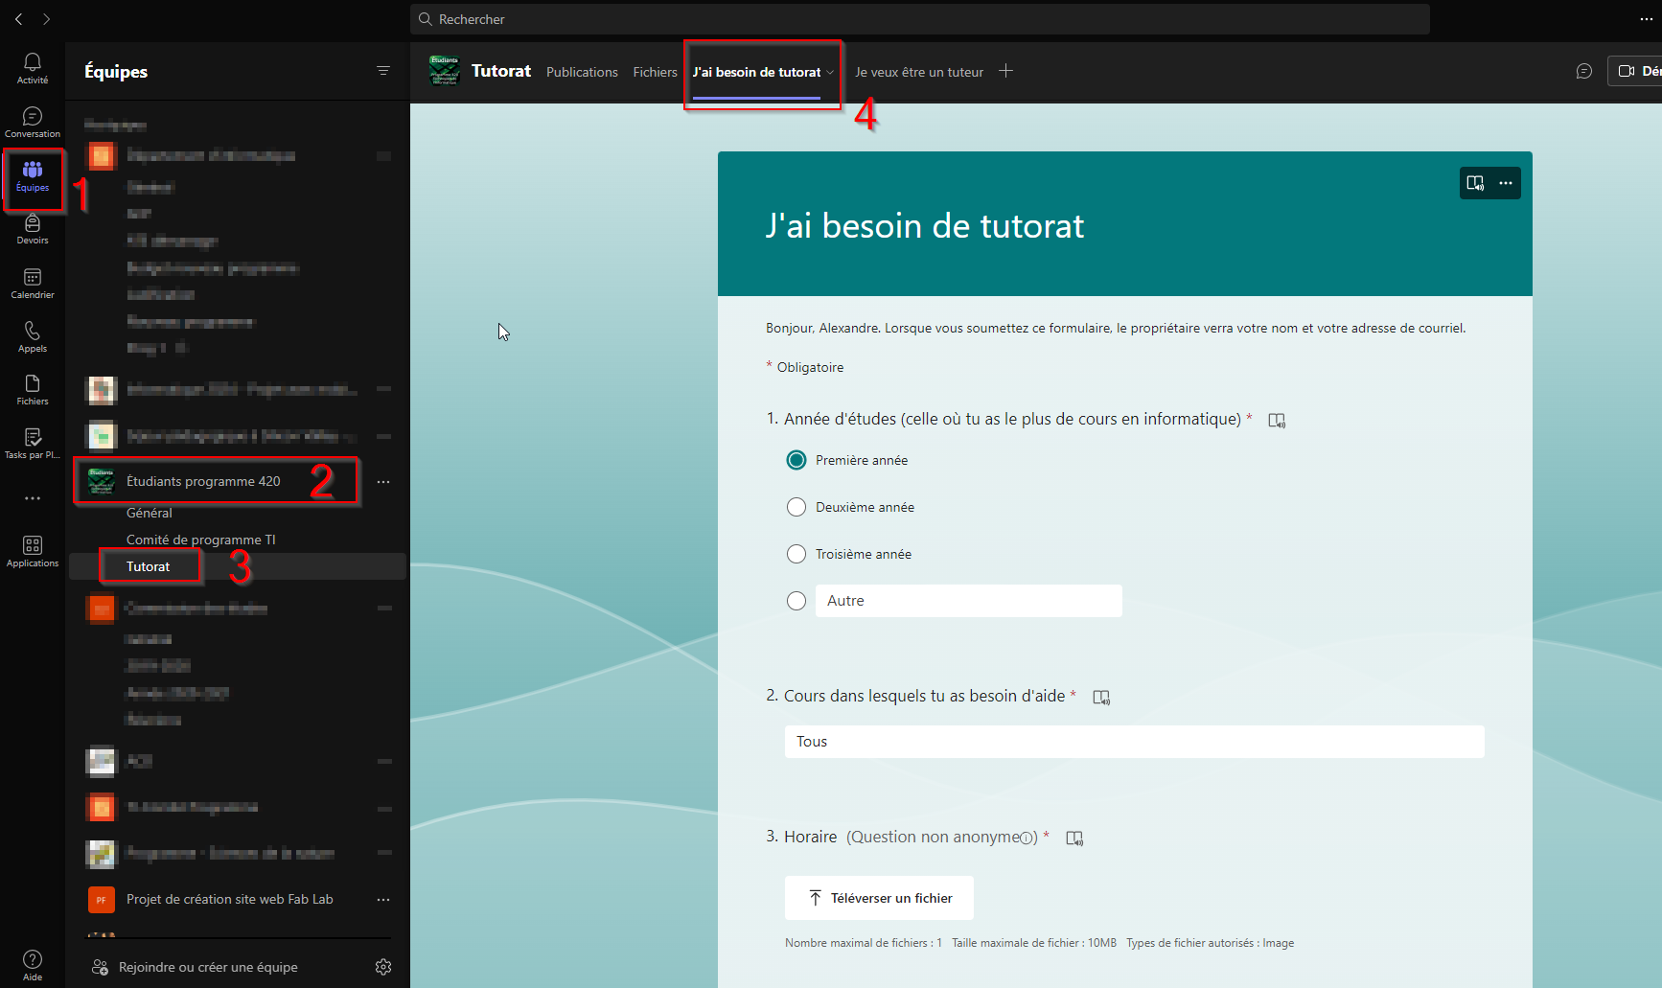Show the tab conversation icon
1662x988 pixels.
tap(1584, 71)
